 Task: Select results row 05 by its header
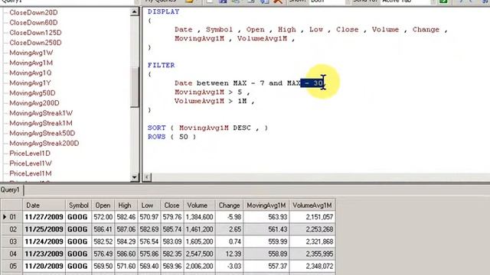tap(11, 267)
